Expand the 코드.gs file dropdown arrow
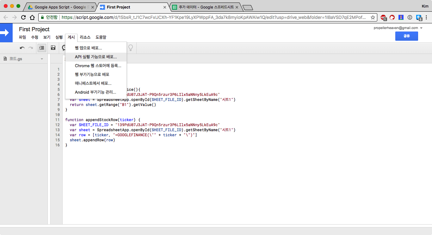Screen dimensions: 432x235 click(42, 59)
